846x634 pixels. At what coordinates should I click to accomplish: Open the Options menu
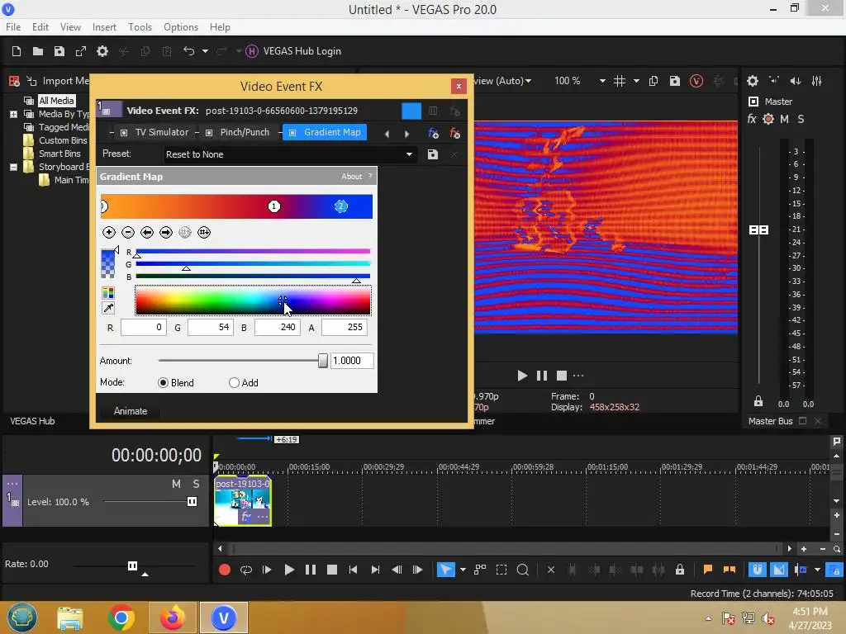181,27
